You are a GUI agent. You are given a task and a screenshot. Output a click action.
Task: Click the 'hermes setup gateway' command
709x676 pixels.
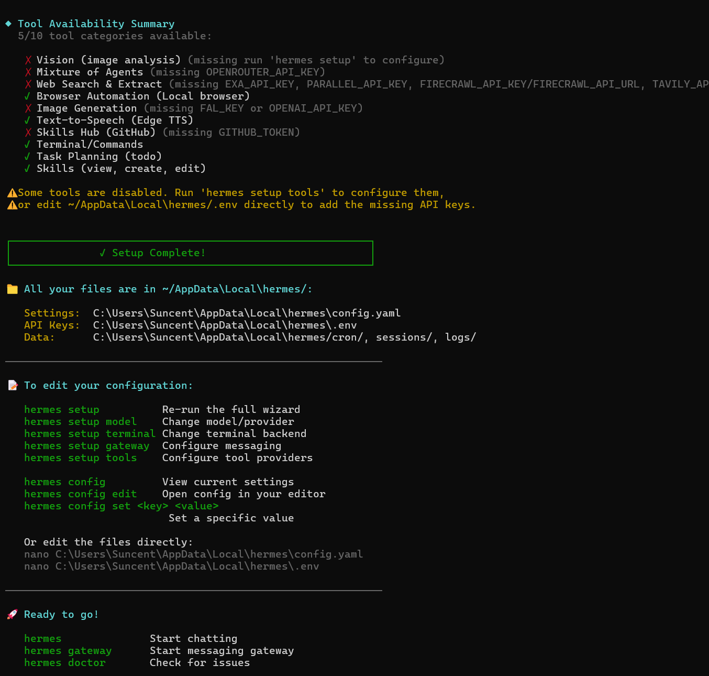tap(86, 446)
